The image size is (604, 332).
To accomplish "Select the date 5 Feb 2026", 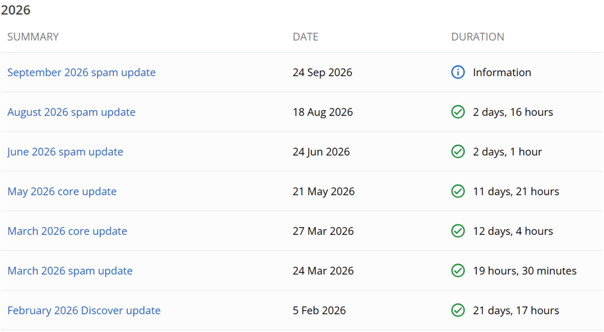I will click(x=319, y=310).
